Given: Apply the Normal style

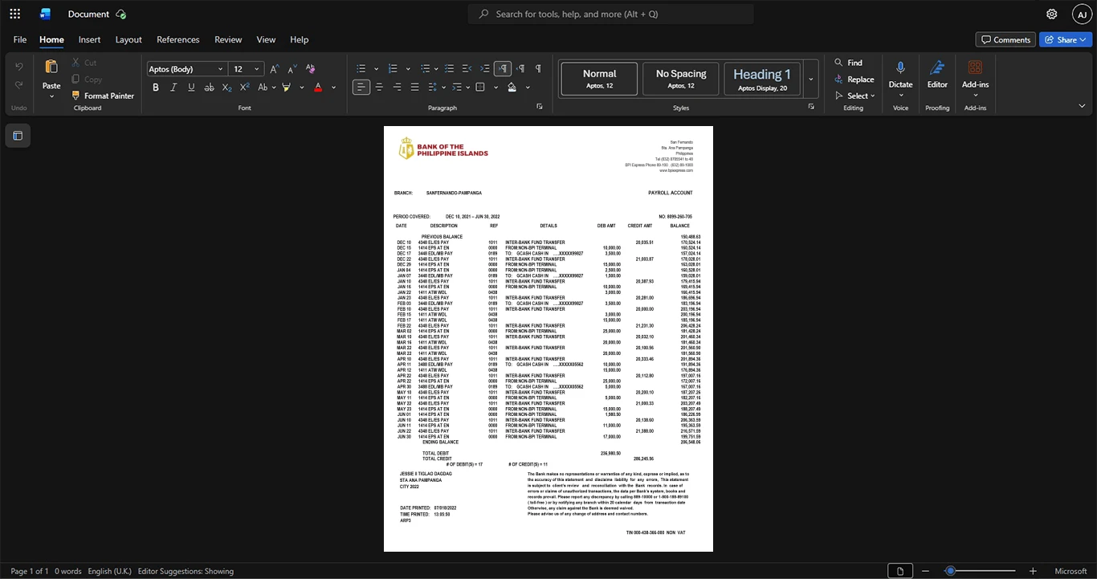Looking at the screenshot, I should (599, 80).
